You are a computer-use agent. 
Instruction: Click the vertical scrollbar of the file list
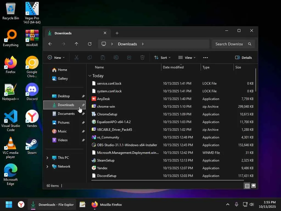256,80
